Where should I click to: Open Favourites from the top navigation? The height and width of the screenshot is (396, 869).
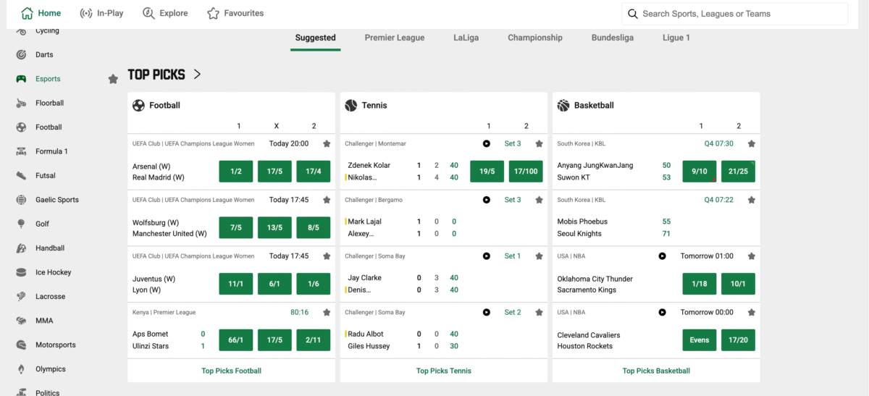(235, 13)
